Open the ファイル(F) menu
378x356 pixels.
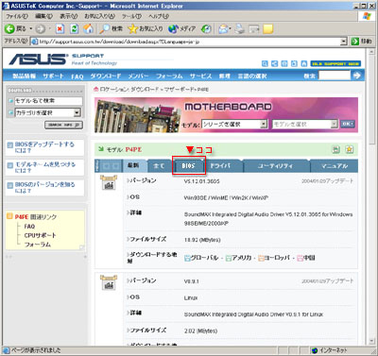[x=17, y=16]
